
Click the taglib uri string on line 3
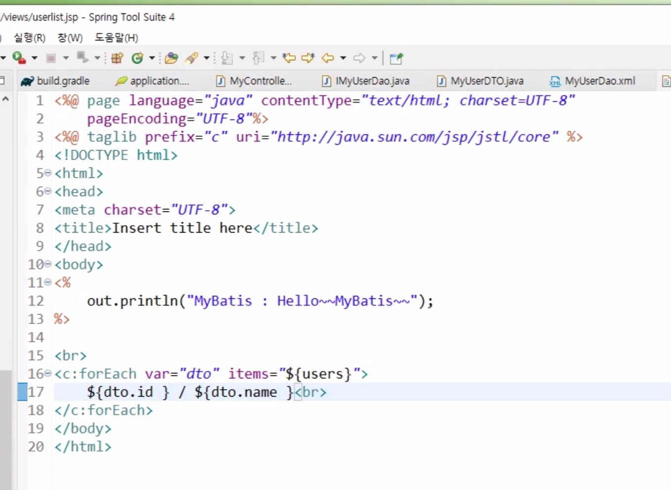click(415, 137)
